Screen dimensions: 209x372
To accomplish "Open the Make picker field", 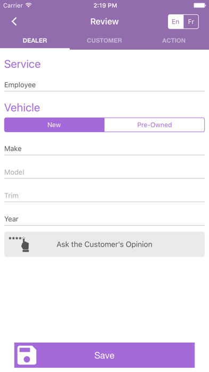I will point(104,149).
